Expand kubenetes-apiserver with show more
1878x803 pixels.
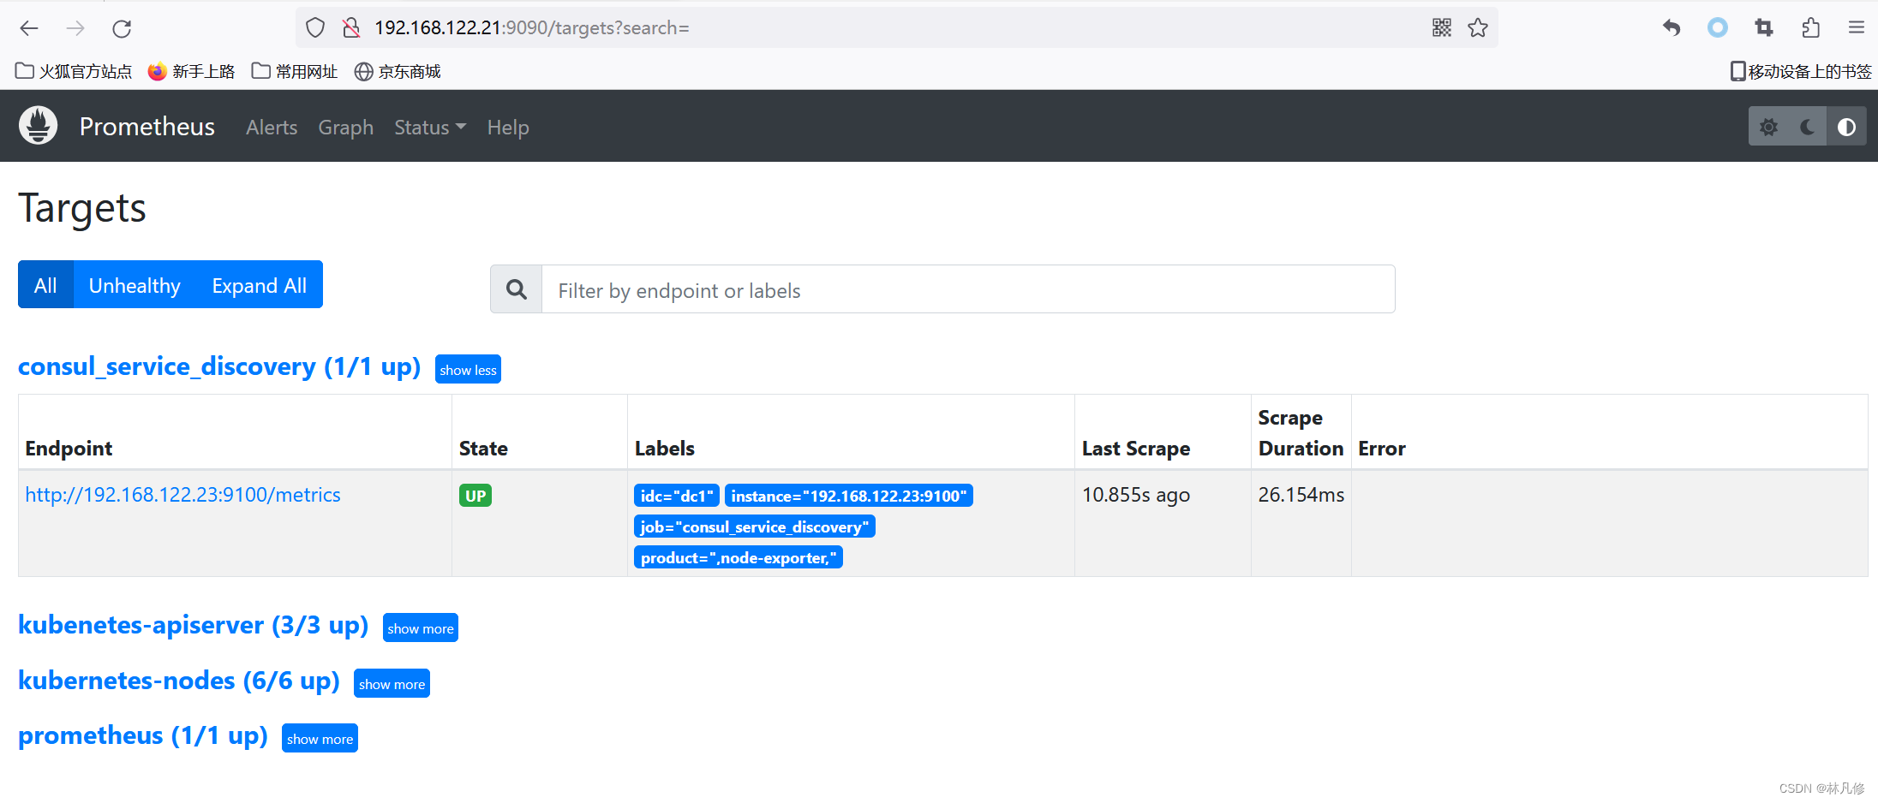pos(421,628)
